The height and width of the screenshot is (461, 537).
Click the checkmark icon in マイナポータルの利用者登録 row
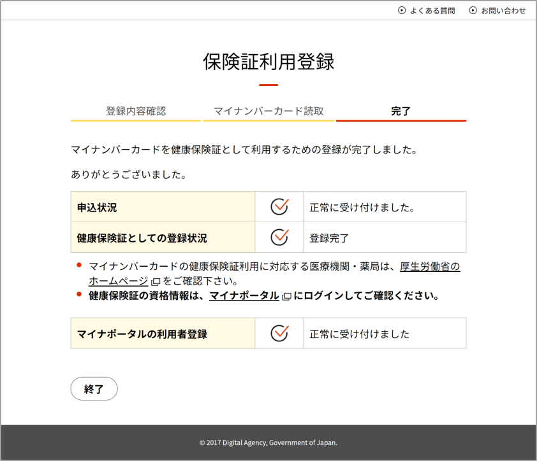(279, 333)
